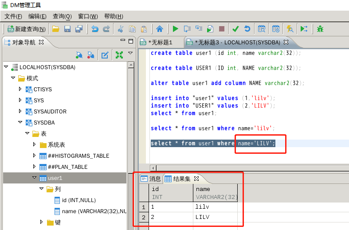
Task: Click the edit pencil icon in navigator
Action: pos(105,55)
